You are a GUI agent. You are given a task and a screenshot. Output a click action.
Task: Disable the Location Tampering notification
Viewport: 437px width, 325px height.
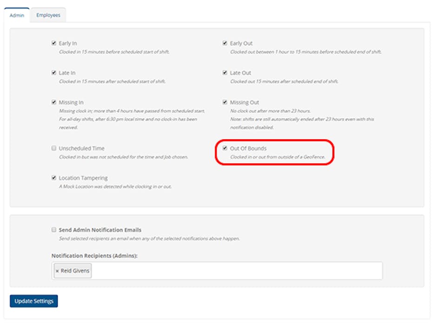click(54, 177)
